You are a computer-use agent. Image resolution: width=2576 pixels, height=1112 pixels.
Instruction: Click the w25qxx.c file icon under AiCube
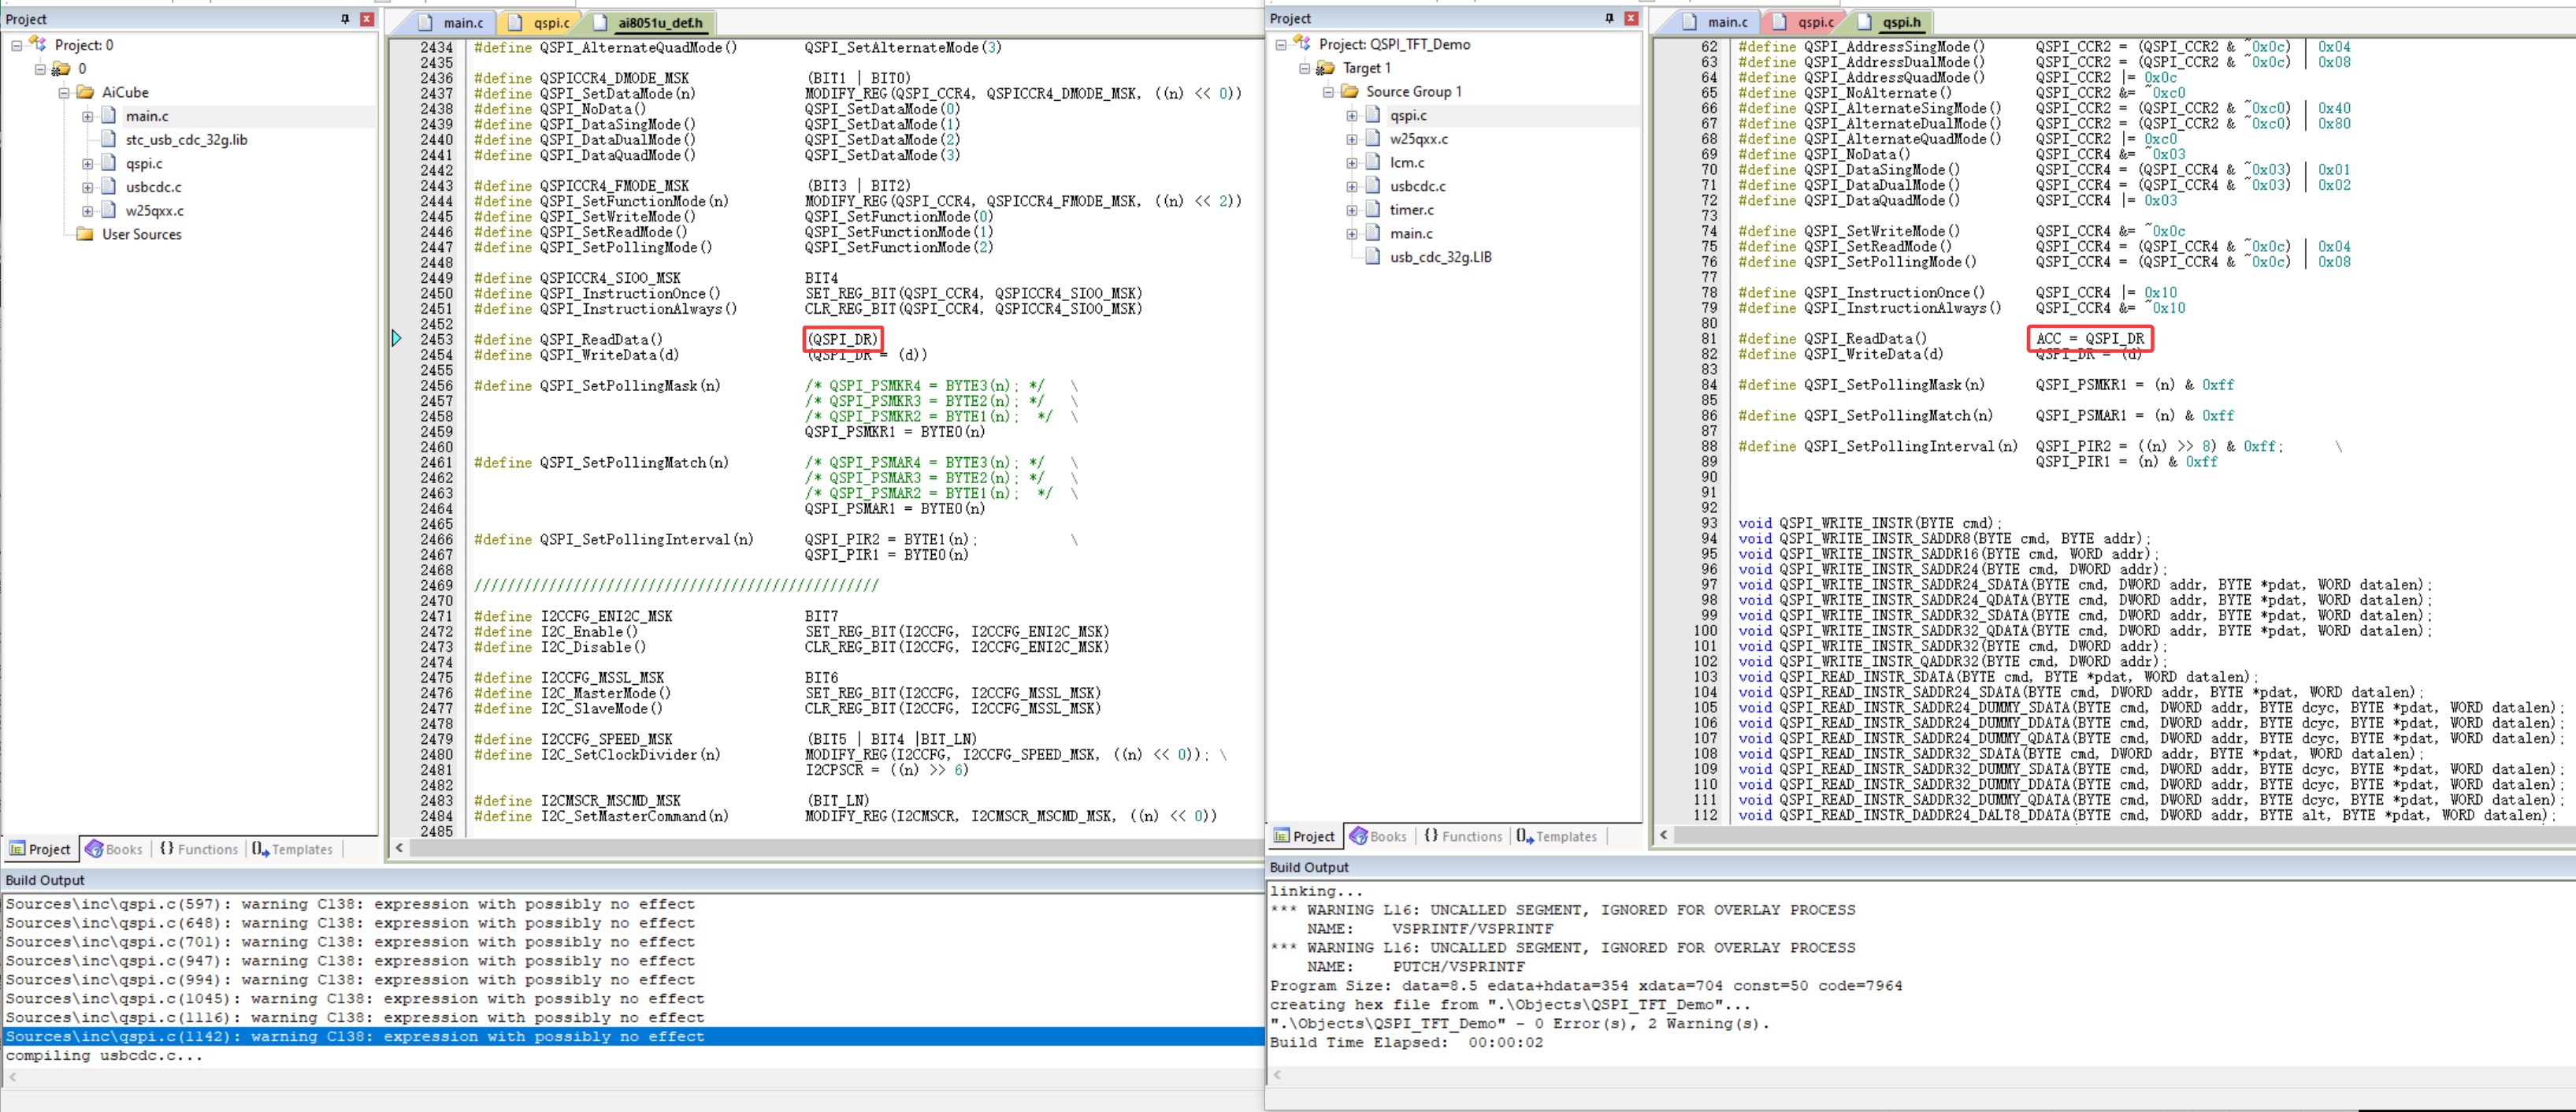click(x=109, y=211)
